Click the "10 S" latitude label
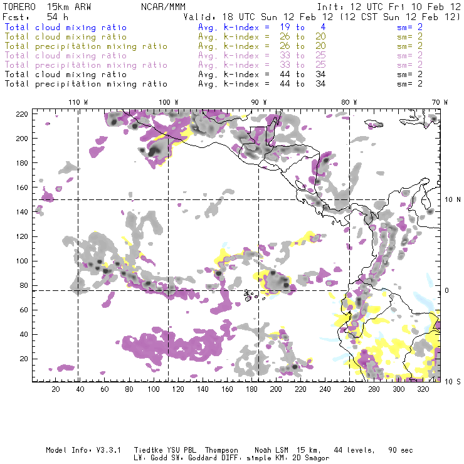 point(453,382)
